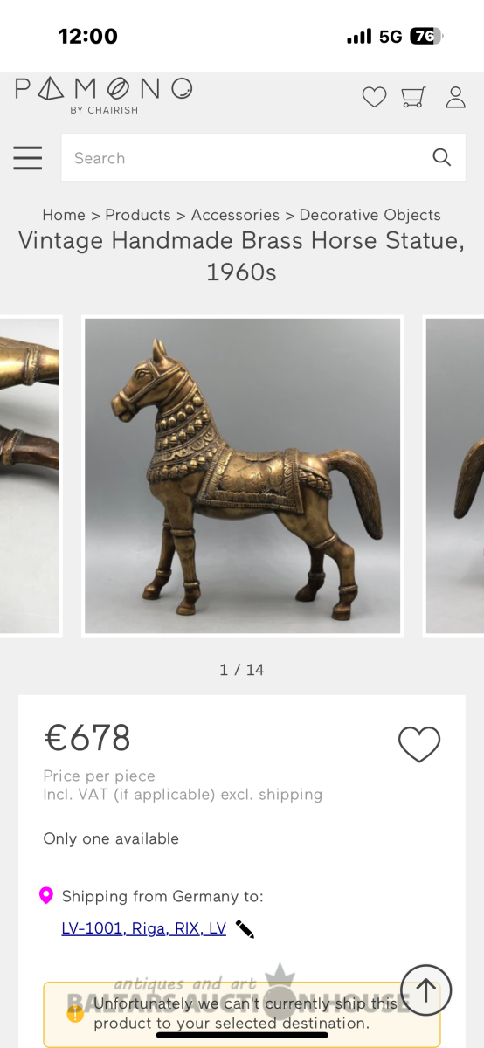Open the user account icon

pos(455,97)
